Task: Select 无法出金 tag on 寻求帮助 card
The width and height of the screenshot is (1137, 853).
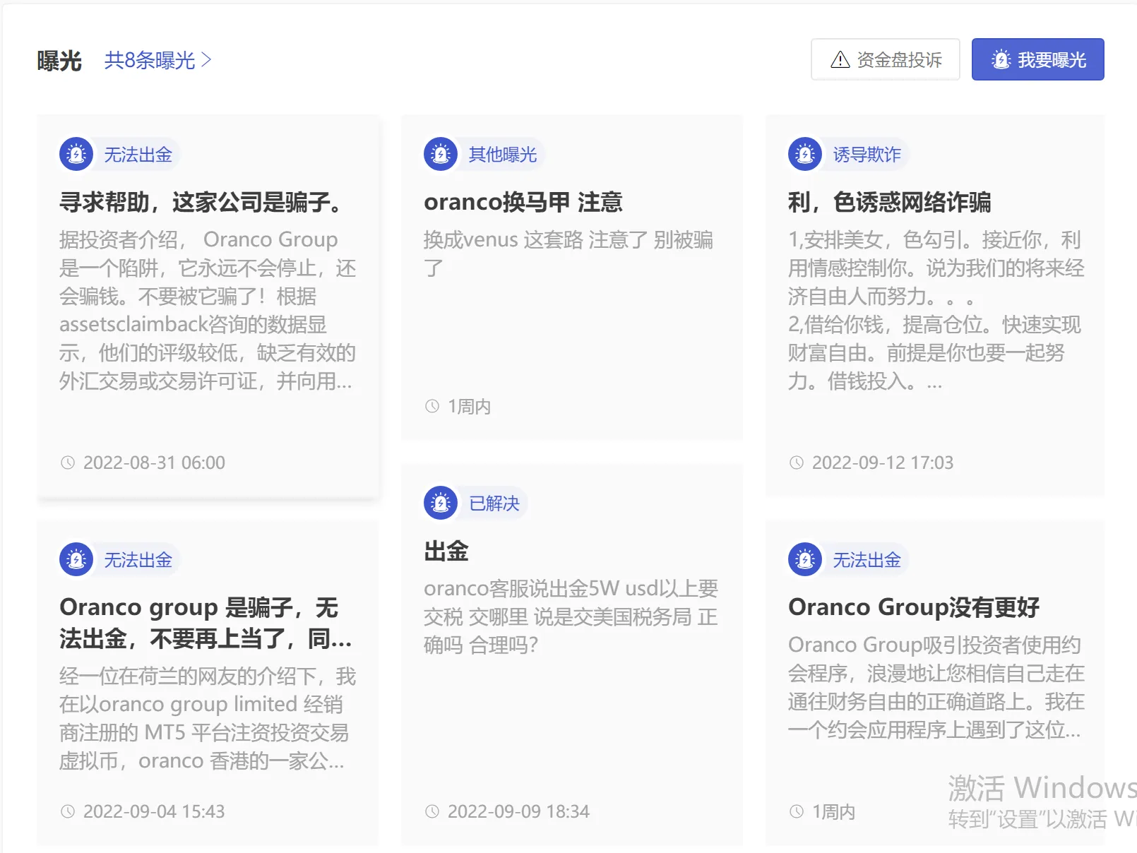Action: (138, 155)
